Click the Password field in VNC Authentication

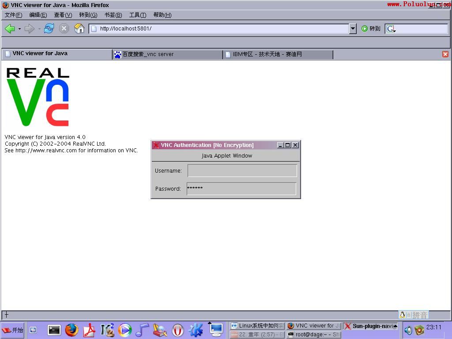241,188
